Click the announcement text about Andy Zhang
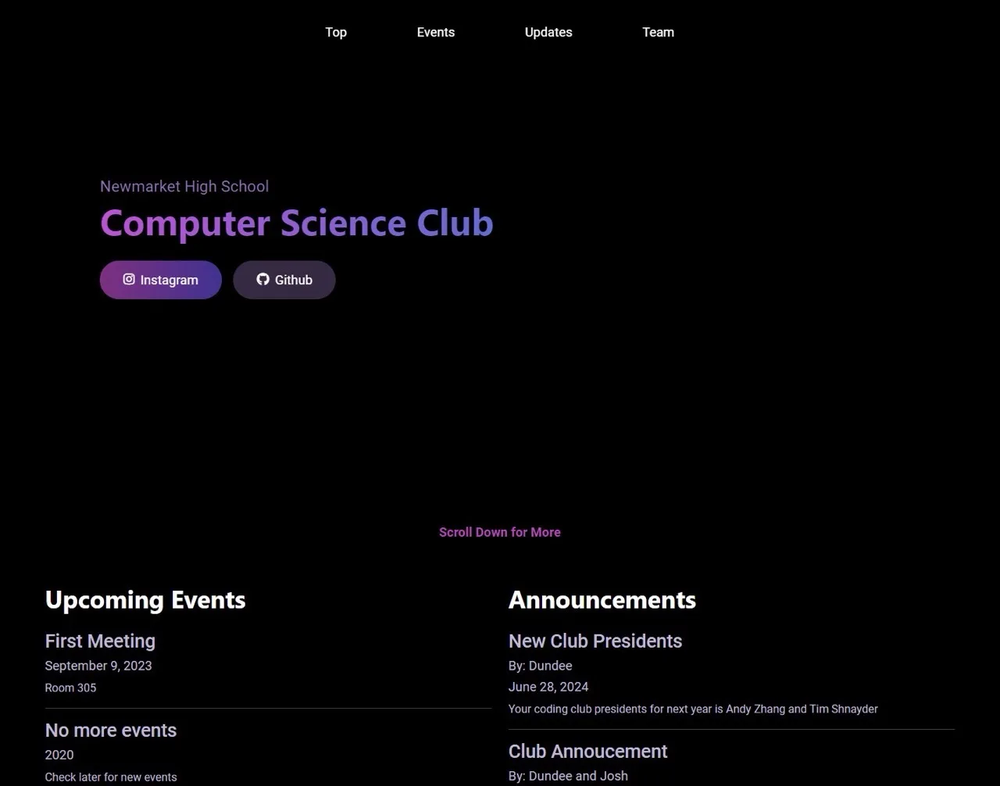Viewport: 1000px width, 786px height. coord(692,709)
